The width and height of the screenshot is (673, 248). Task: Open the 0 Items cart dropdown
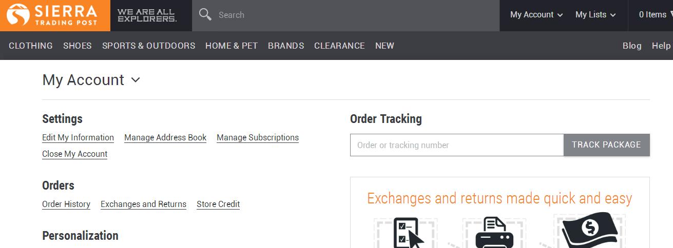pos(656,15)
